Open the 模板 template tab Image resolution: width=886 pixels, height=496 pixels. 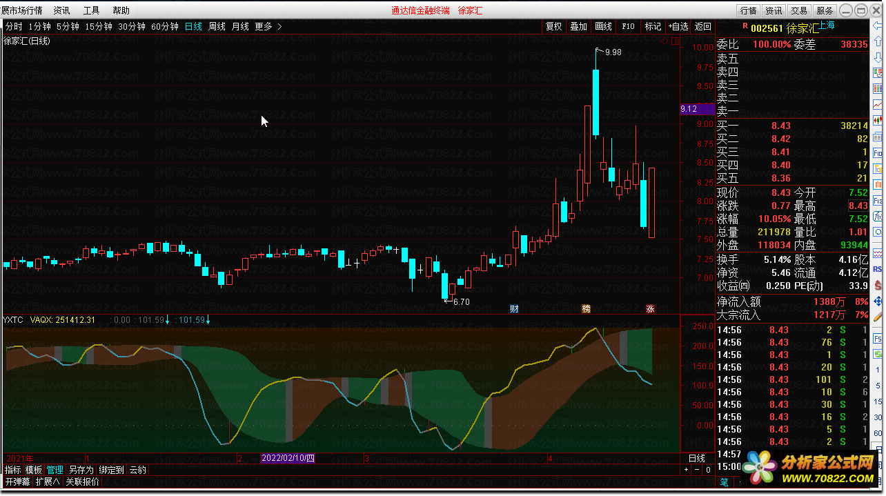(34, 470)
